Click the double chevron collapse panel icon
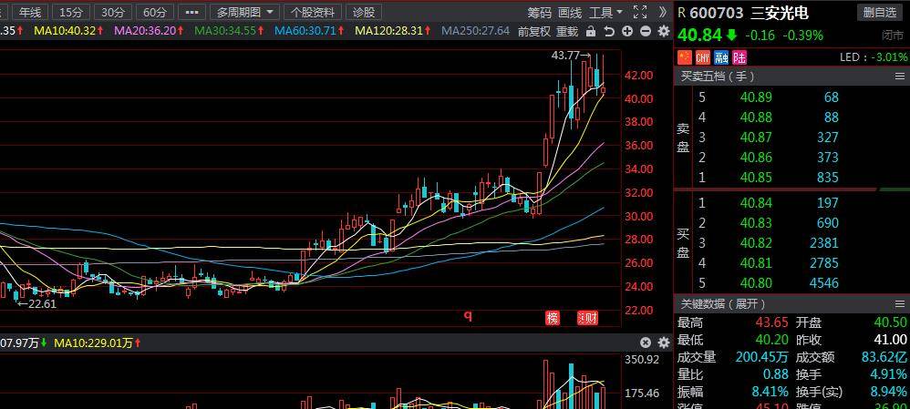Image resolution: width=910 pixels, height=409 pixels. 663,12
